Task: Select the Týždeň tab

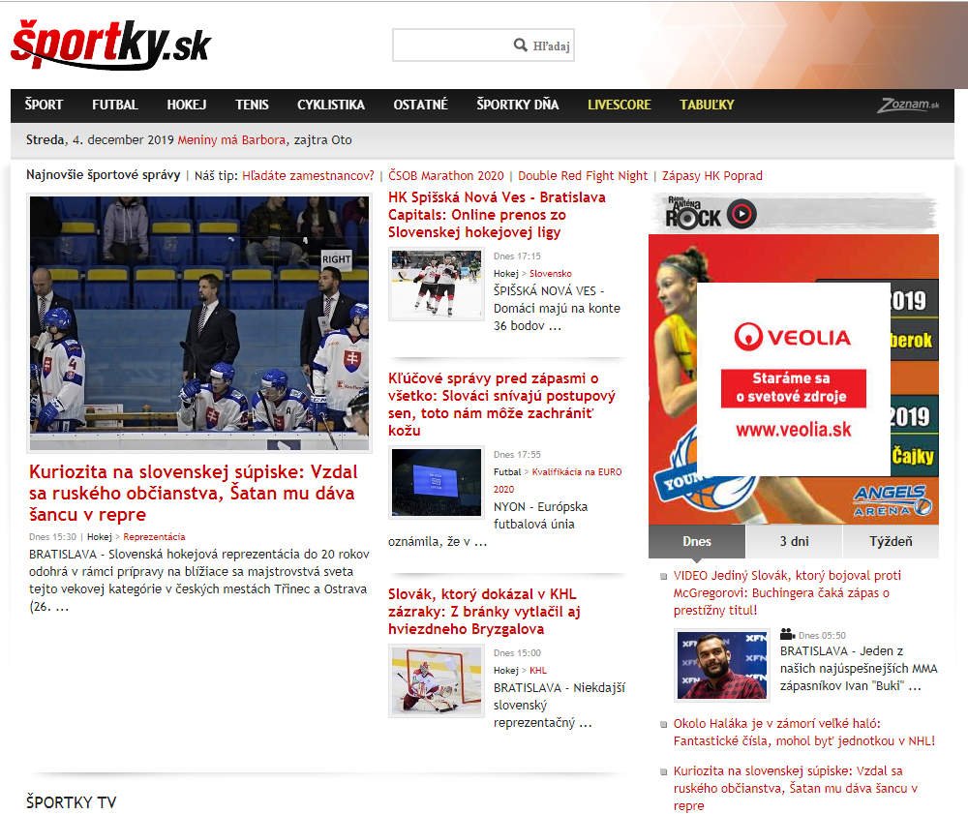Action: coord(890,541)
